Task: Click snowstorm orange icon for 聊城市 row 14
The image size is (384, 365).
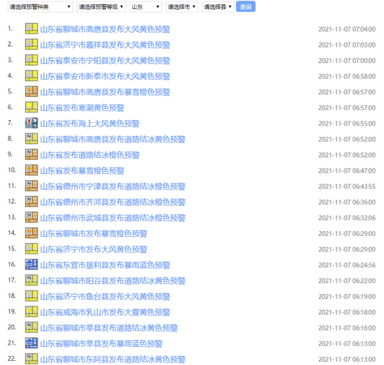Action: tap(31, 233)
